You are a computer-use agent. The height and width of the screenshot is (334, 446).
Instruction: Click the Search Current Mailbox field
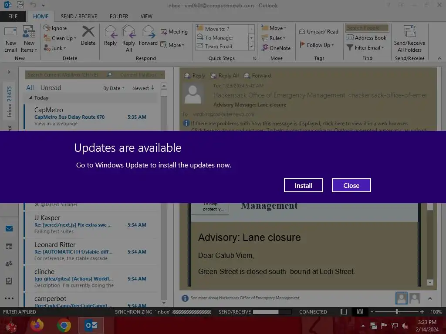tap(66, 75)
